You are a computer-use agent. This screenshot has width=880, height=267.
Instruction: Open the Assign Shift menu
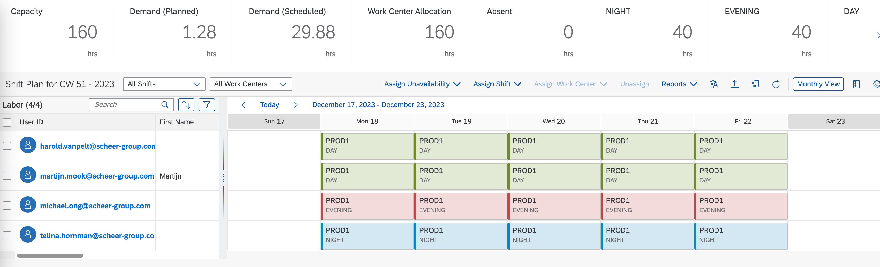[x=497, y=84]
